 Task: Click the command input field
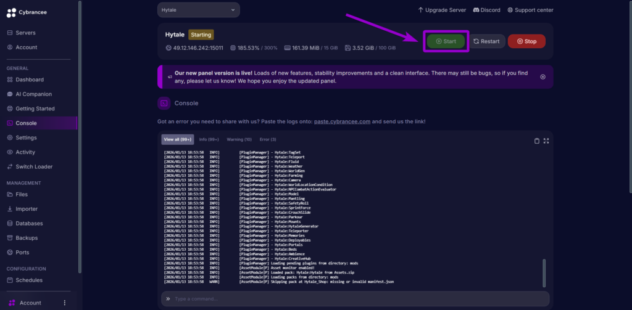[355, 299]
